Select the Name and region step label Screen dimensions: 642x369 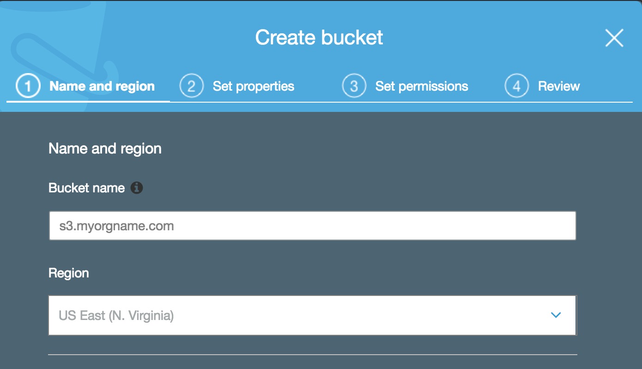[x=102, y=86]
